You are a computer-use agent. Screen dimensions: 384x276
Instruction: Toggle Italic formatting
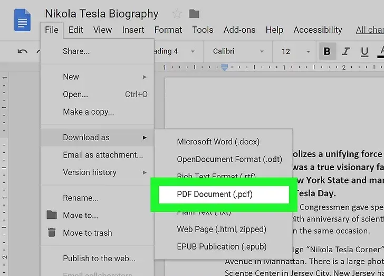click(345, 51)
